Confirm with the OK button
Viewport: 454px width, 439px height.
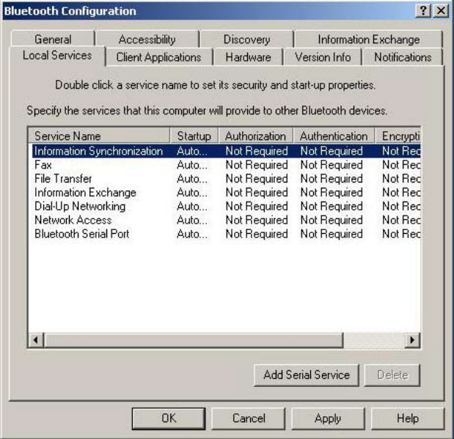click(x=169, y=418)
